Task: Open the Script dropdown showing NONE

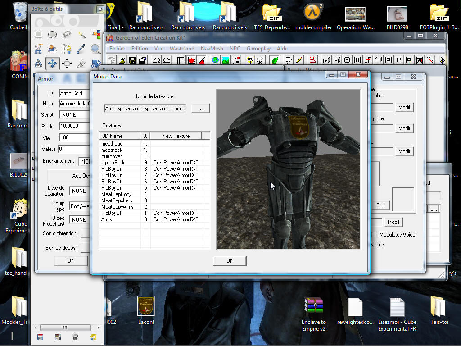Action: point(75,115)
